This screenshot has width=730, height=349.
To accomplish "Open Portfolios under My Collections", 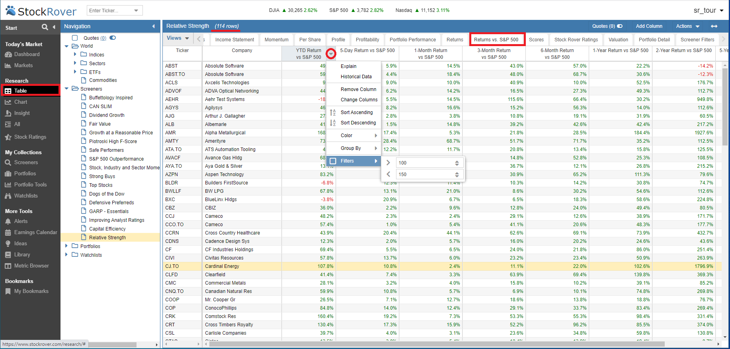I will 25,173.
